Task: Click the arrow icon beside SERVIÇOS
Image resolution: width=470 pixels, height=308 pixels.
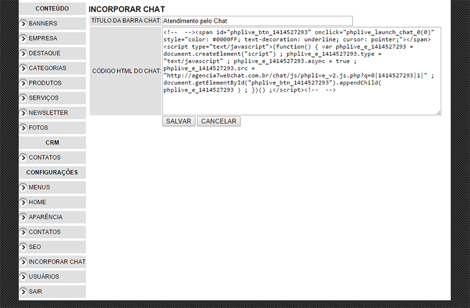Action: (23, 98)
